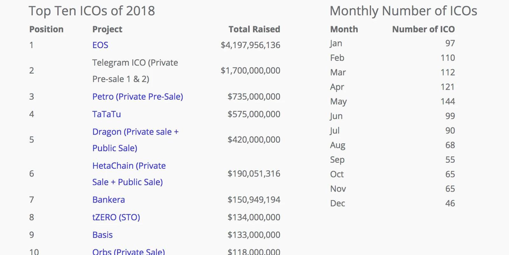The height and width of the screenshot is (255, 509).
Task: Open the EOS project link
Action: coord(100,45)
